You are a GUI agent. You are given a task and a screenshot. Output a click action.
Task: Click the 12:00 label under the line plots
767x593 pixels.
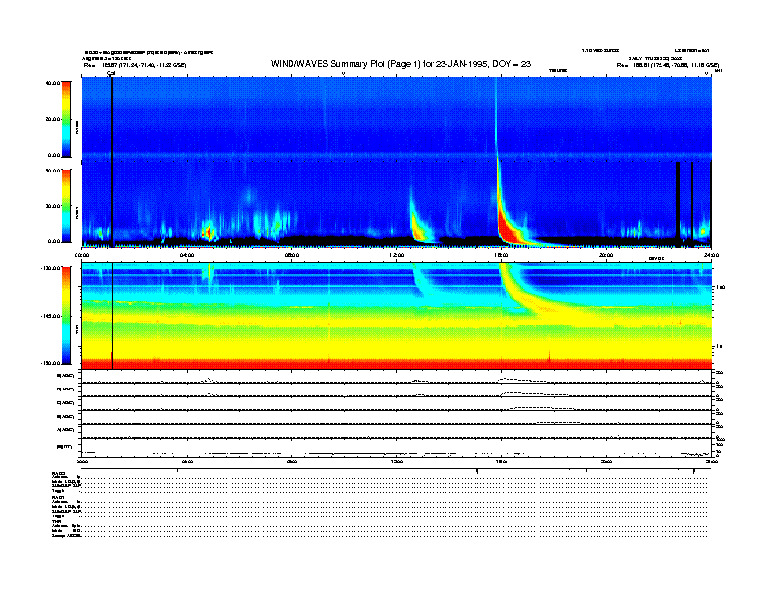pos(396,461)
